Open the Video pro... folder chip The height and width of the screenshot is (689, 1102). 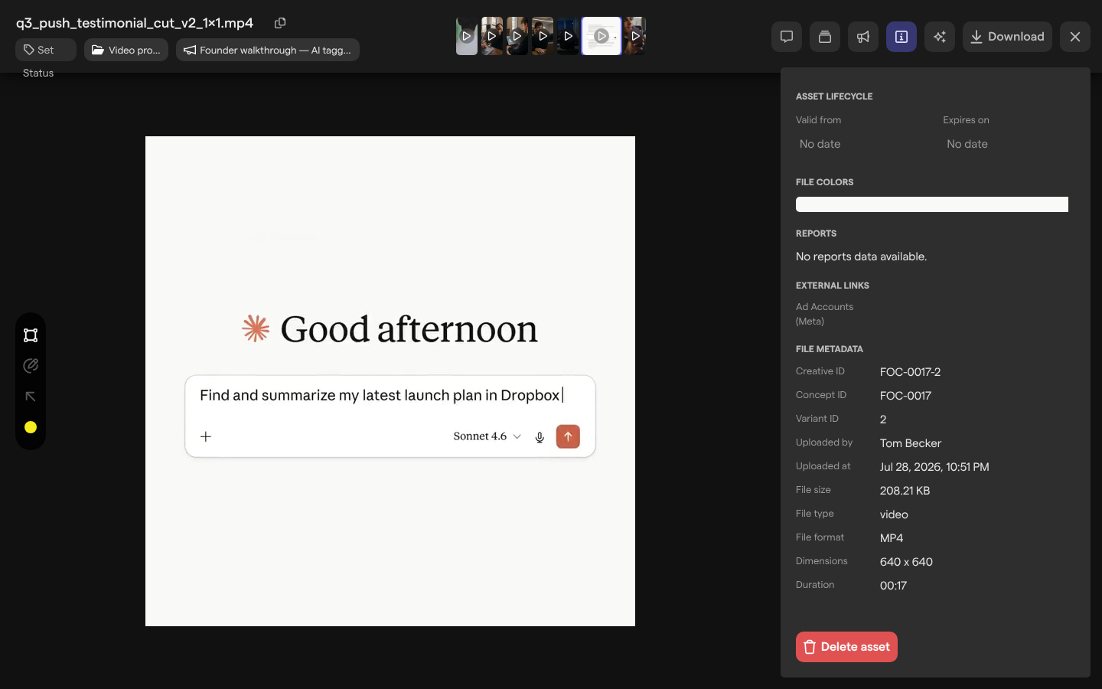click(126, 50)
